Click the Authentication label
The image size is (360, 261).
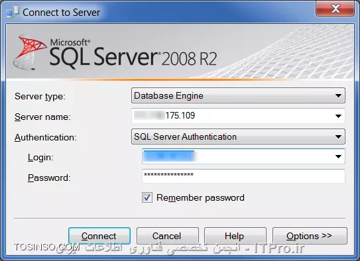[x=46, y=137]
